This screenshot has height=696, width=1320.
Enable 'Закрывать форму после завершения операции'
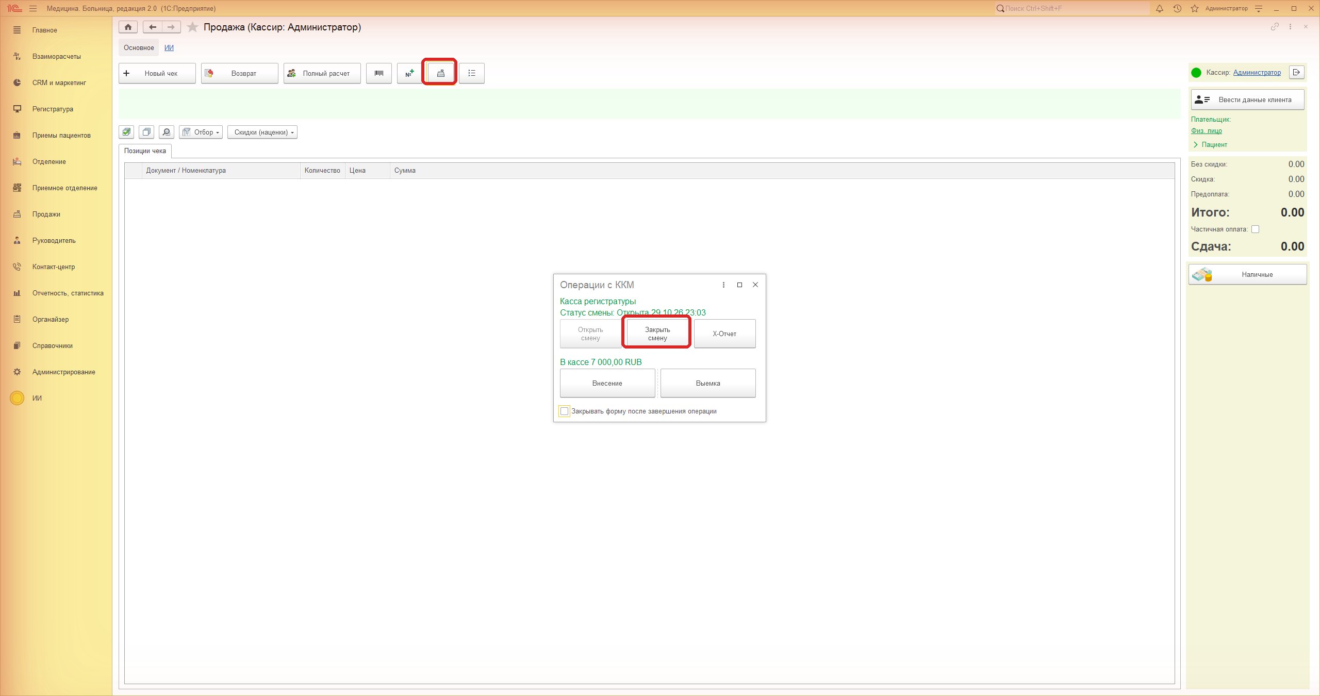click(564, 411)
